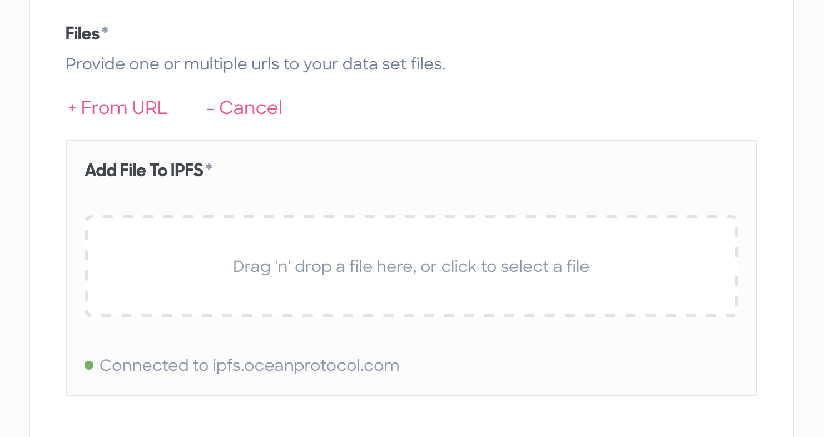Click the Add File To IPFS label
824x437 pixels.
[x=144, y=170]
